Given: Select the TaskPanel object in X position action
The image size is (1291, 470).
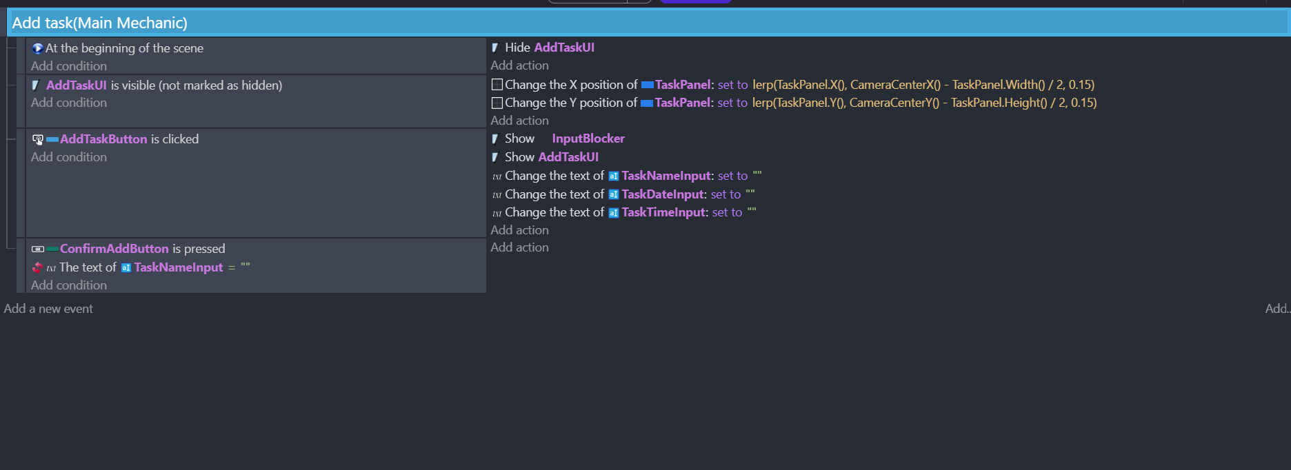Looking at the screenshot, I should (x=682, y=85).
